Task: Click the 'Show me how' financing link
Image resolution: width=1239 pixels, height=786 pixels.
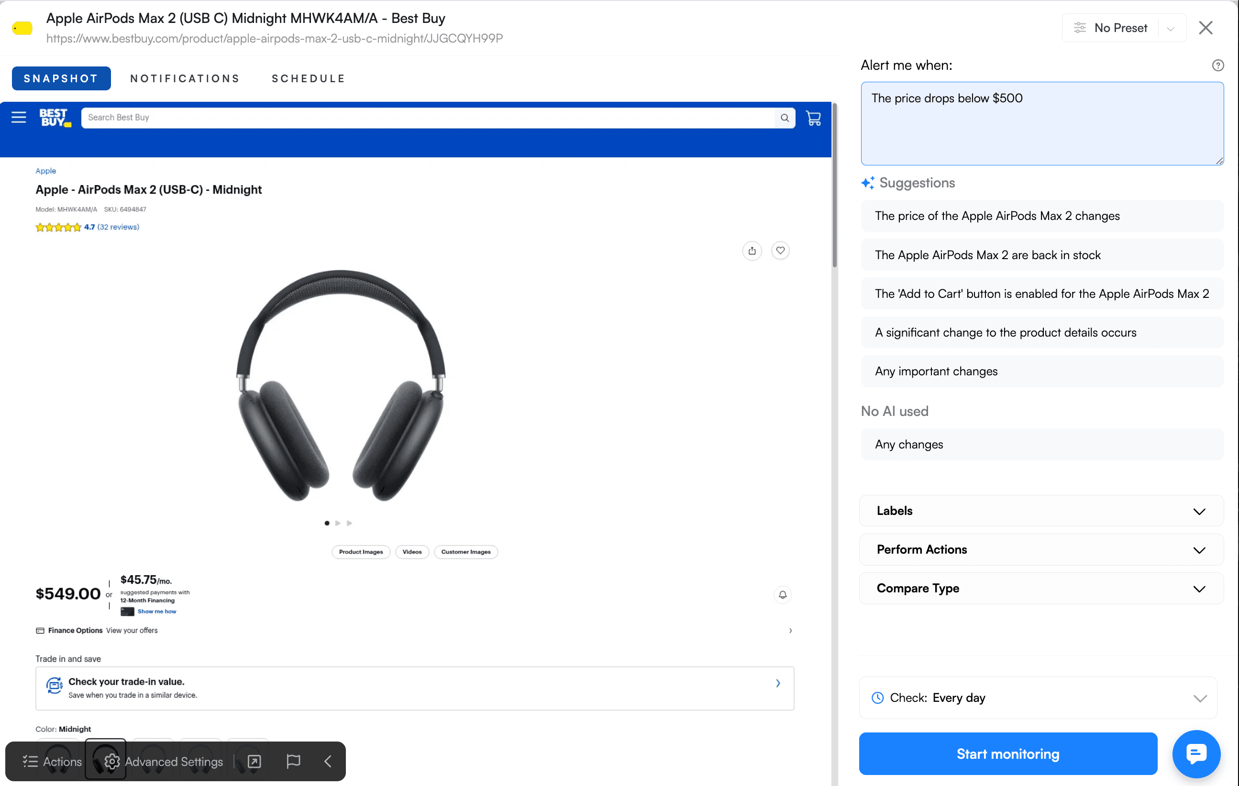Action: 156,611
